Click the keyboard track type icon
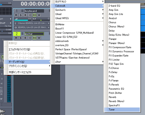145x115 pixels. pyautogui.click(x=22, y=11)
